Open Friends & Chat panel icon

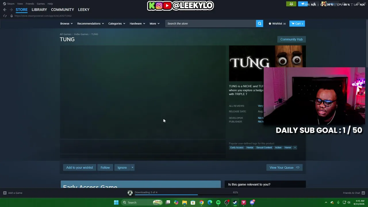point(363,193)
